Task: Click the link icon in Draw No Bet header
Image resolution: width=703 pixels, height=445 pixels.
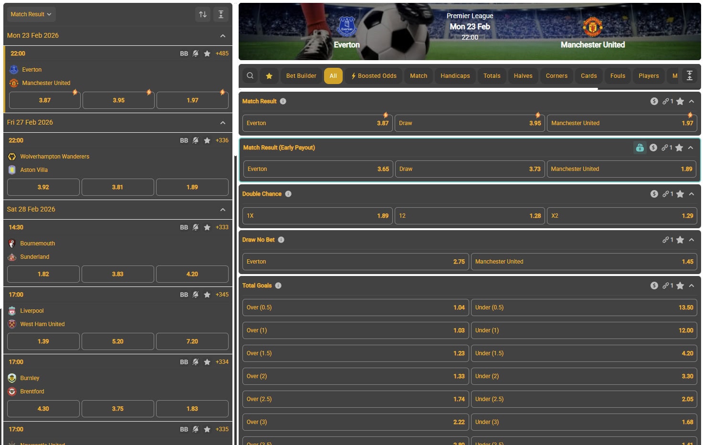Action: (x=666, y=240)
